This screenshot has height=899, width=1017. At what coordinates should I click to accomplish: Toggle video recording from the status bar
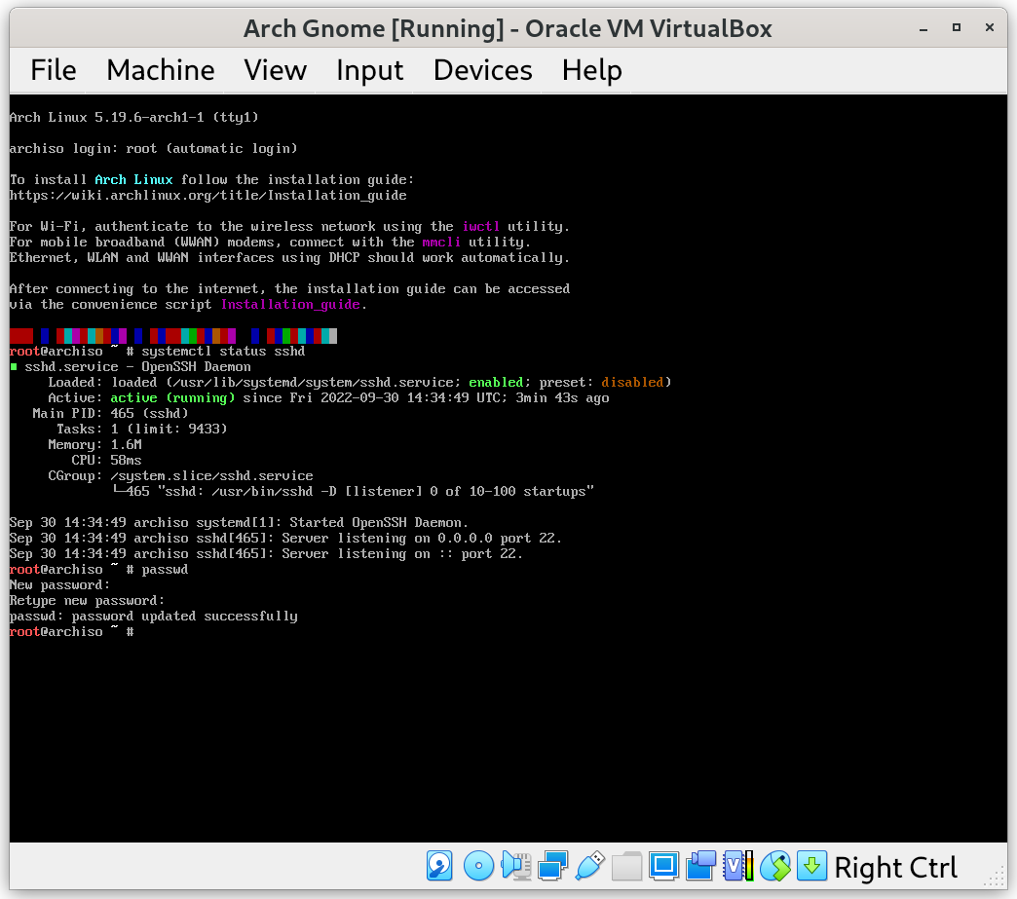(699, 865)
